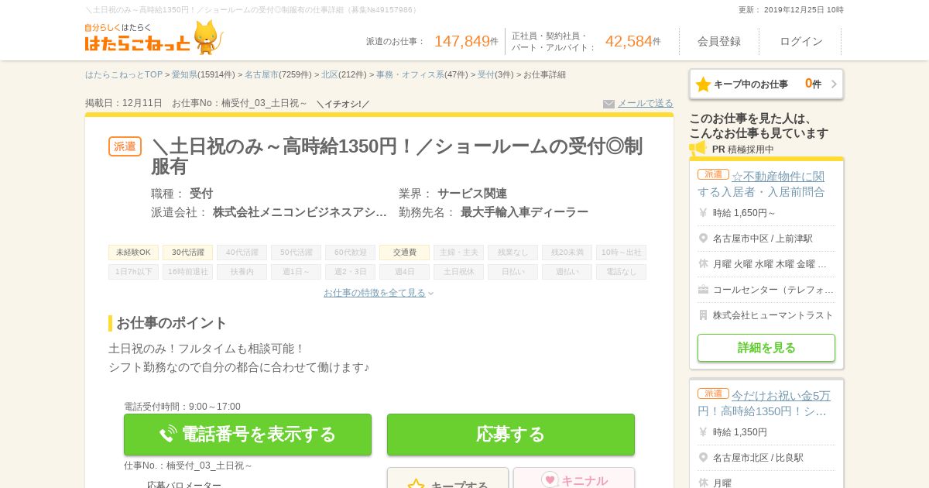Click 詳細を見る button in first card
This screenshot has height=488, width=929.
tap(766, 348)
